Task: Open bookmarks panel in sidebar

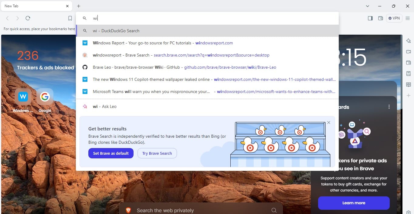Action: click(409, 74)
